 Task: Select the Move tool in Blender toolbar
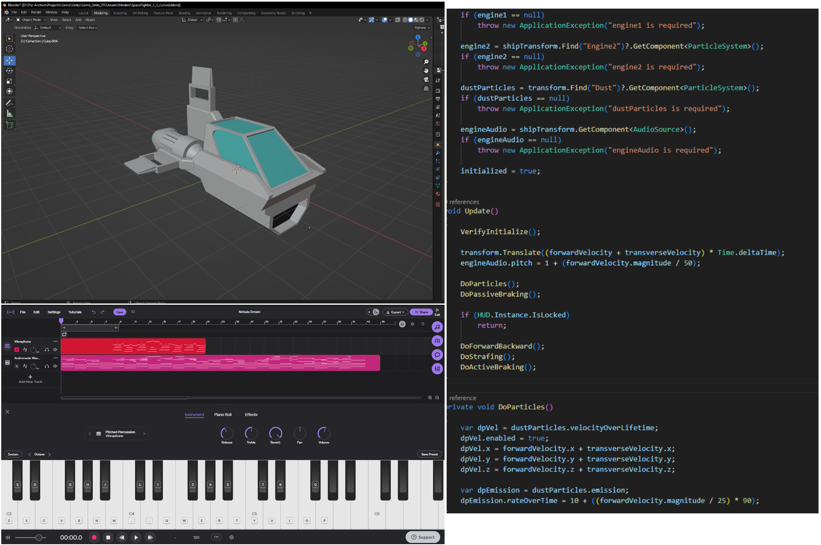pos(9,60)
